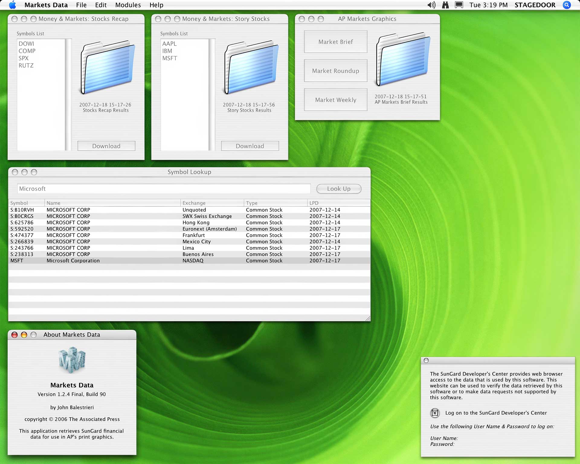Select the S:625786 Hong Kong row
Screen dimensions: 580x464
click(189, 223)
